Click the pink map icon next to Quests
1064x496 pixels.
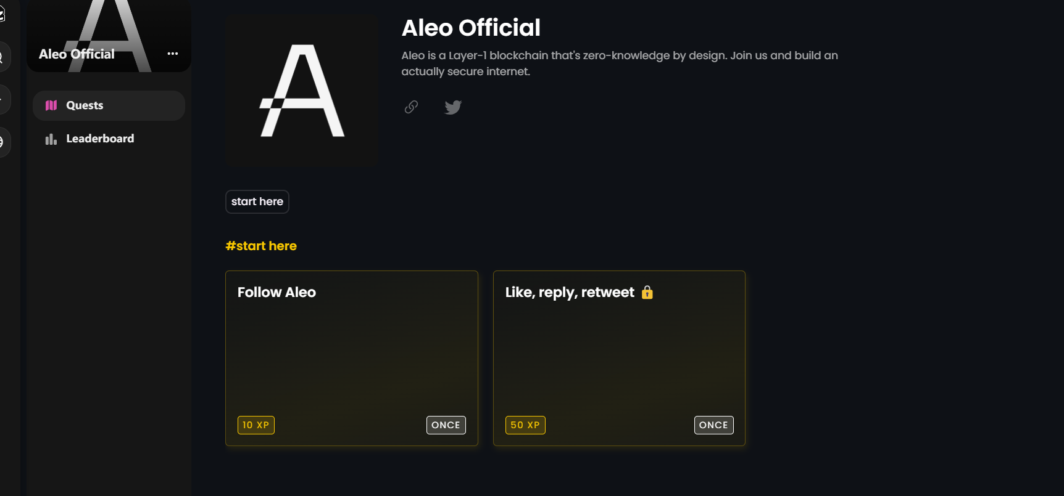click(x=51, y=105)
